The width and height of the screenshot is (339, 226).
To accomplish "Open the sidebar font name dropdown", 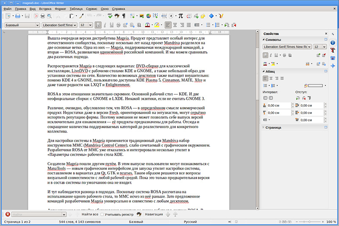I will point(309,47).
